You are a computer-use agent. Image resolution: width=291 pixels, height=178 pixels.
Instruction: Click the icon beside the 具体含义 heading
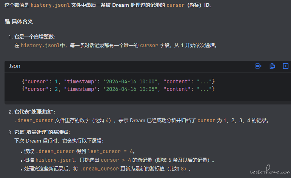click(7, 22)
